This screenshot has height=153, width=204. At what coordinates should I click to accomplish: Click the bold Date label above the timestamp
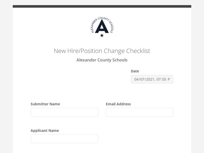pos(135,71)
